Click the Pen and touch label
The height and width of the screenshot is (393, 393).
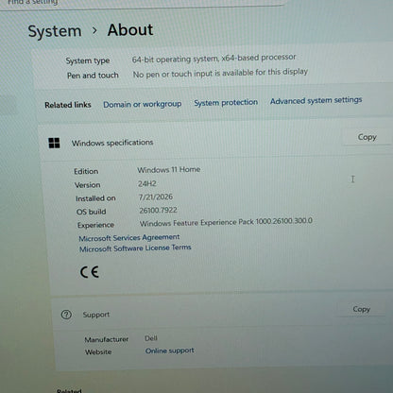coord(93,76)
